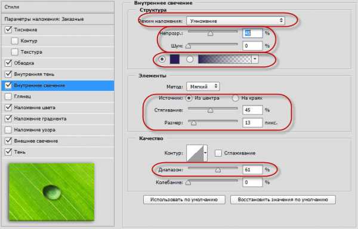Click the water drop style preview thumbnail
Screen dimensions: 358x229
click(51, 192)
